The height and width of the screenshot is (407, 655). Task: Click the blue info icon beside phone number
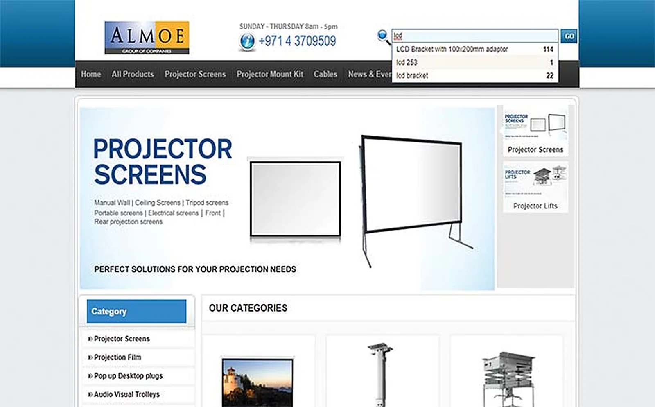[x=247, y=41]
